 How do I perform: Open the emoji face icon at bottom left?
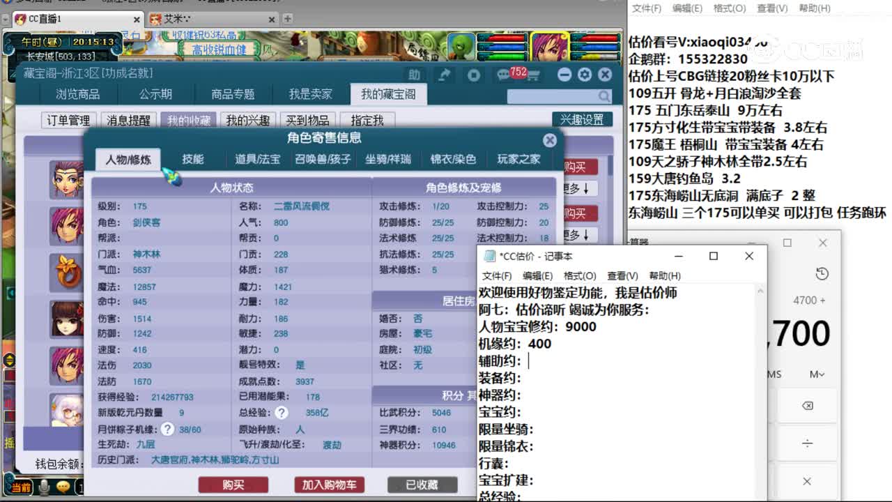pyautogui.click(x=63, y=486)
